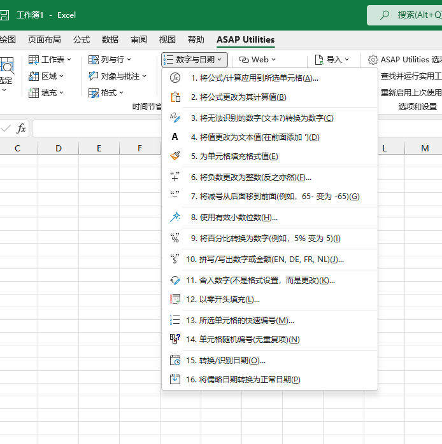Open the 填充 dropdown

click(46, 93)
